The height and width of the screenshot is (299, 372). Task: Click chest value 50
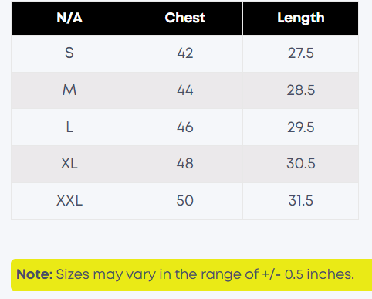(x=184, y=201)
